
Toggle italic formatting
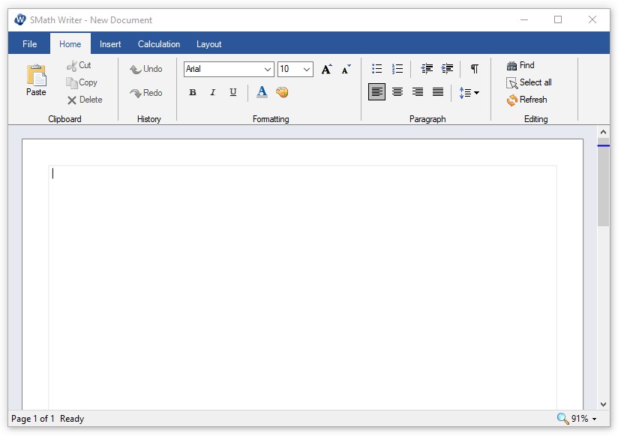pos(213,93)
